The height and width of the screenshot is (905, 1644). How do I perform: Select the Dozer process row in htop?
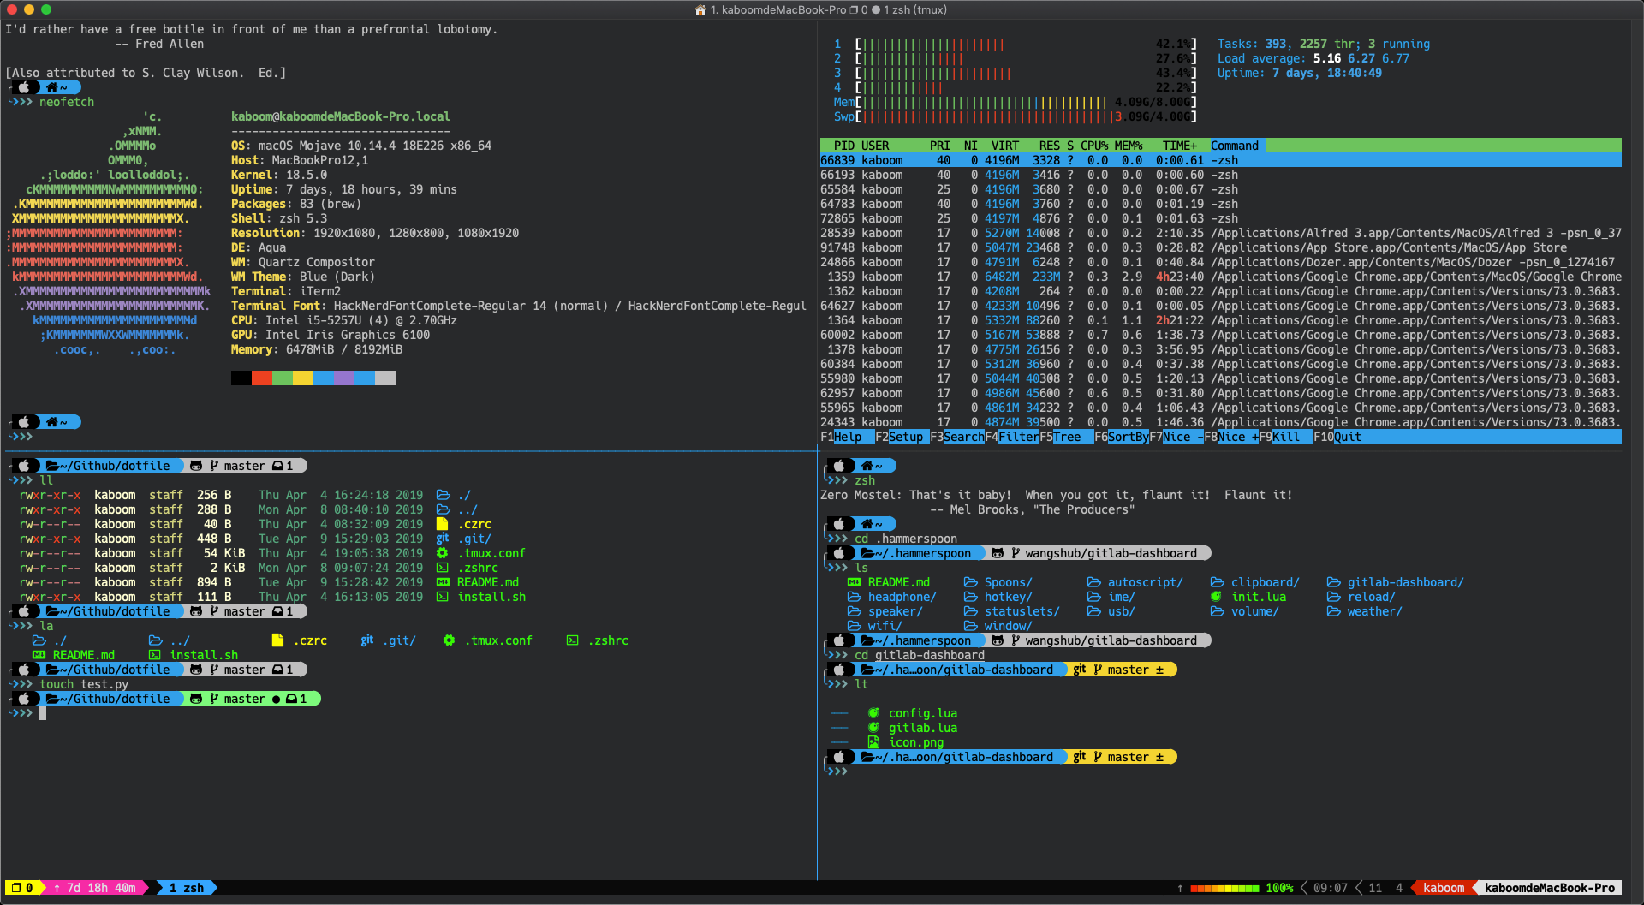coord(1220,262)
